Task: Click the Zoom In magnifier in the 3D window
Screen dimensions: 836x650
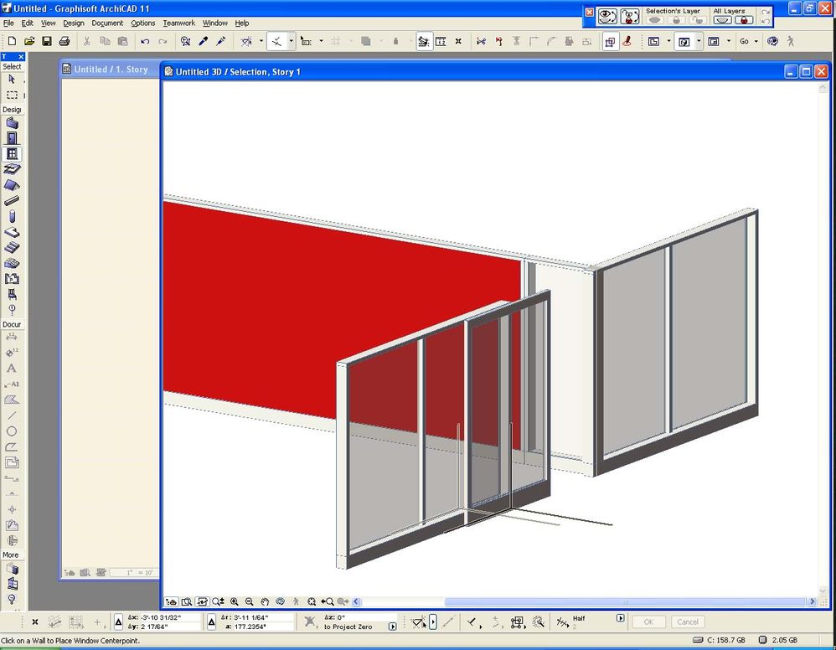Action: pos(234,601)
